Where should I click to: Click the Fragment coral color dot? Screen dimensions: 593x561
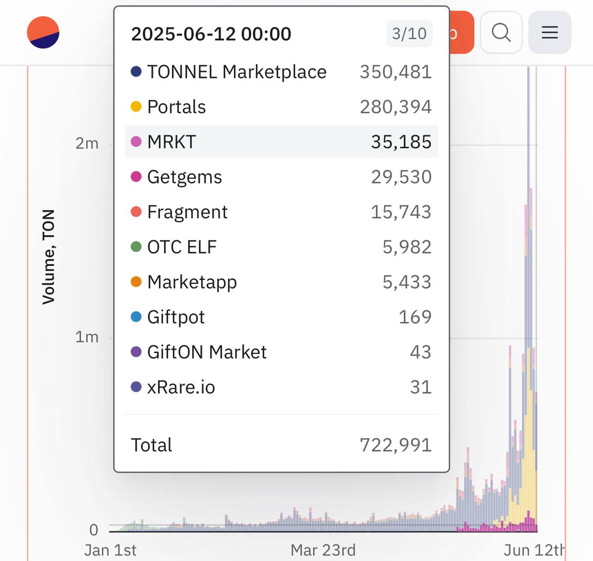[136, 212]
